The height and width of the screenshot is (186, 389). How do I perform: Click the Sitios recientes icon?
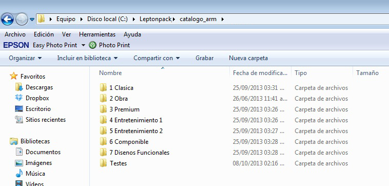tap(19, 119)
